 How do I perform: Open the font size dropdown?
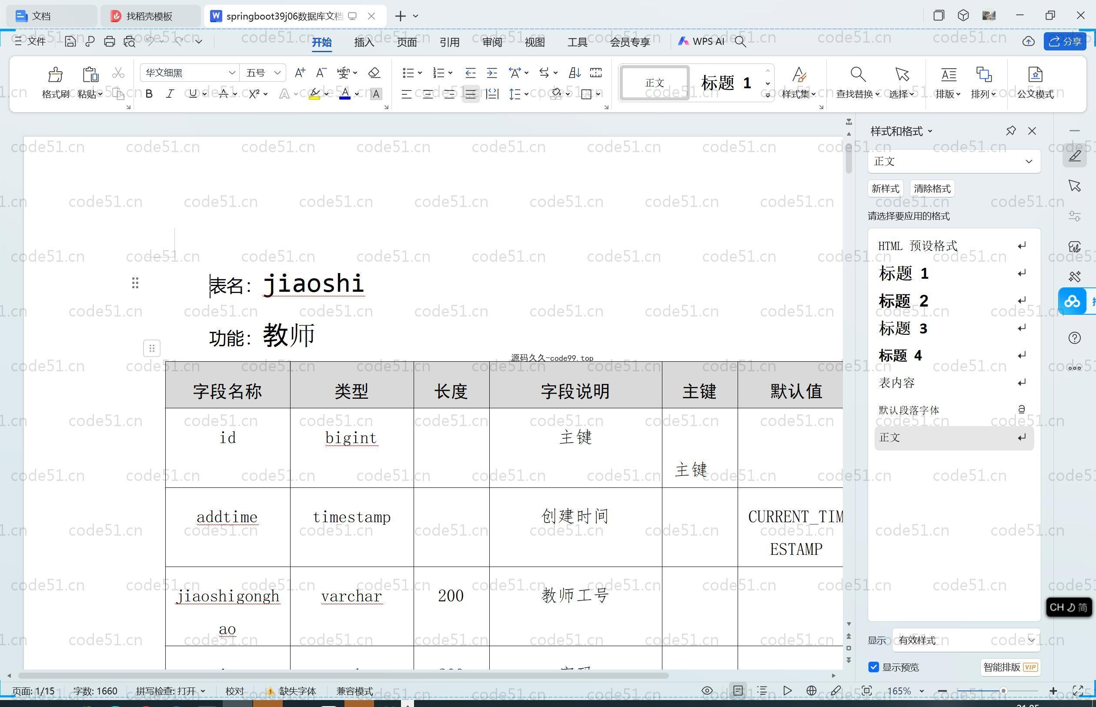pos(277,73)
